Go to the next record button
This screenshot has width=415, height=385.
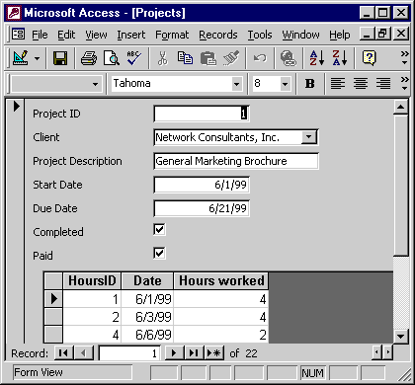(x=175, y=353)
